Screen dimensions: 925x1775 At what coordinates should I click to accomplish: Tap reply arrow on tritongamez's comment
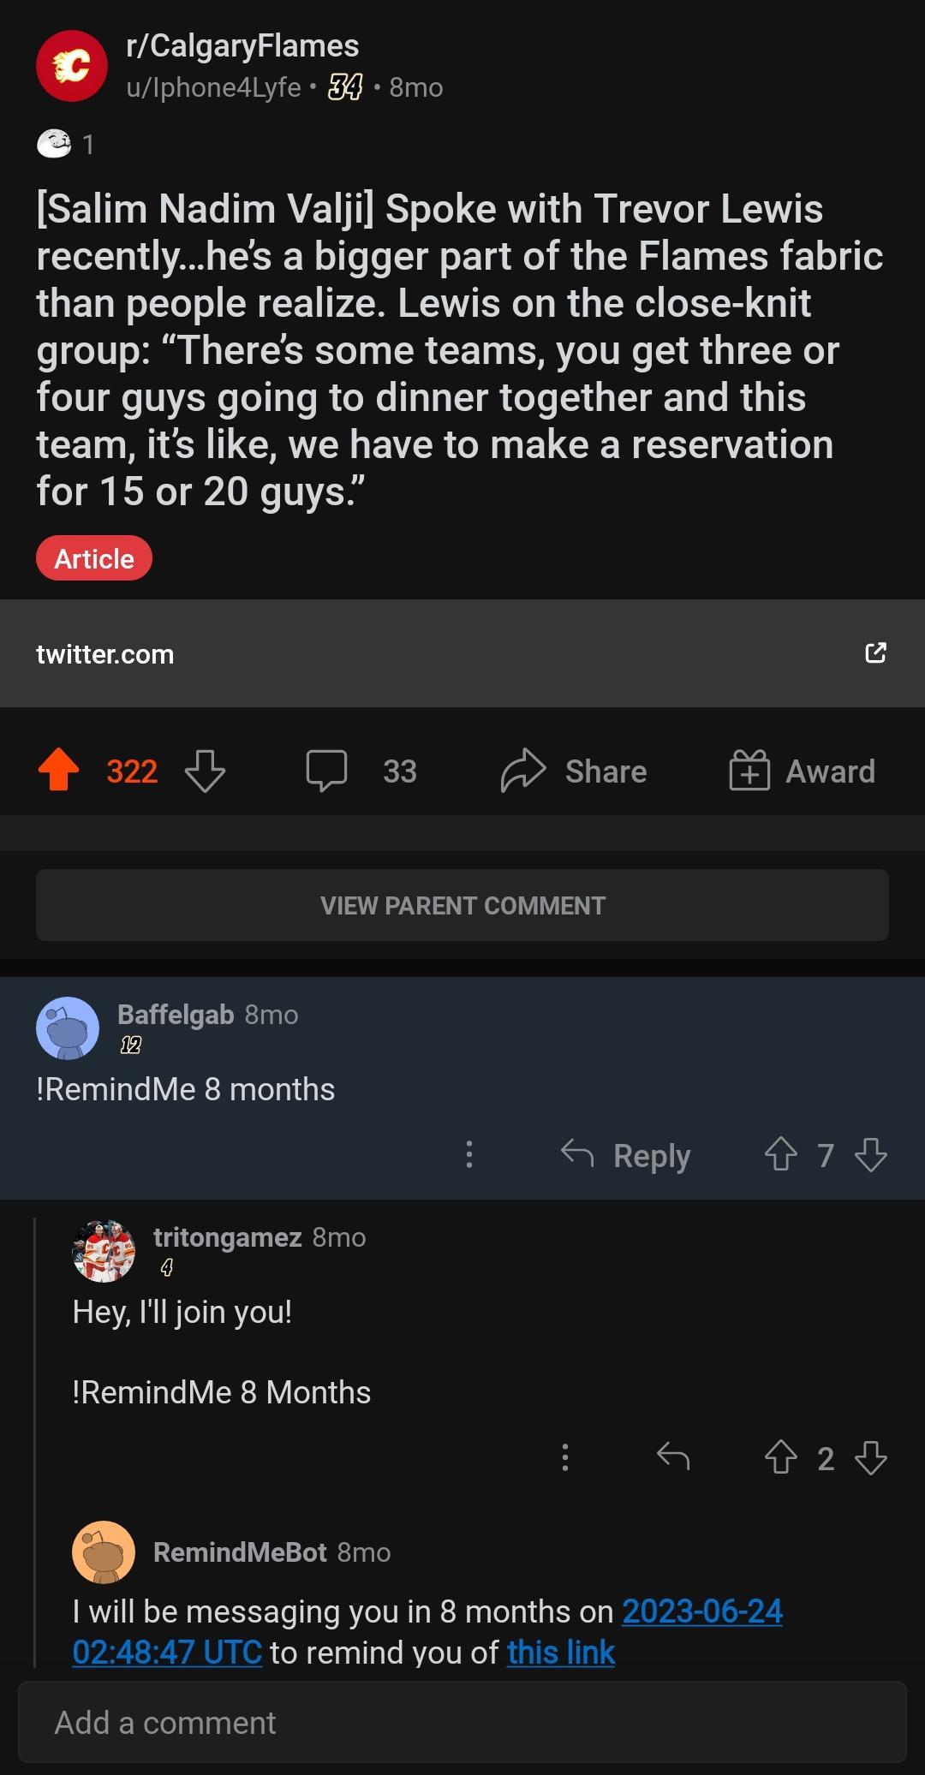[673, 1456]
